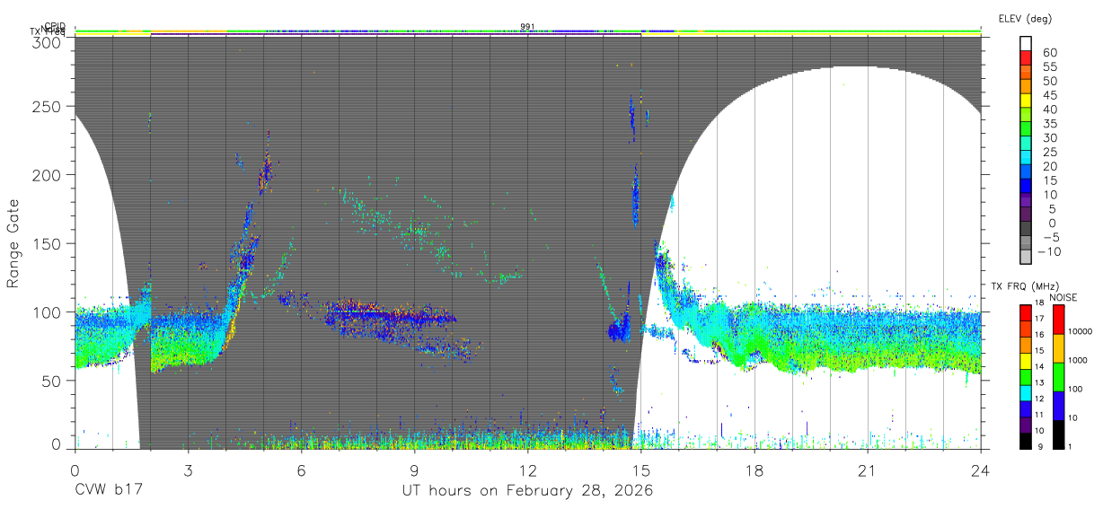Click the x-axis hour label 21
The height and width of the screenshot is (509, 1103).
click(x=868, y=470)
